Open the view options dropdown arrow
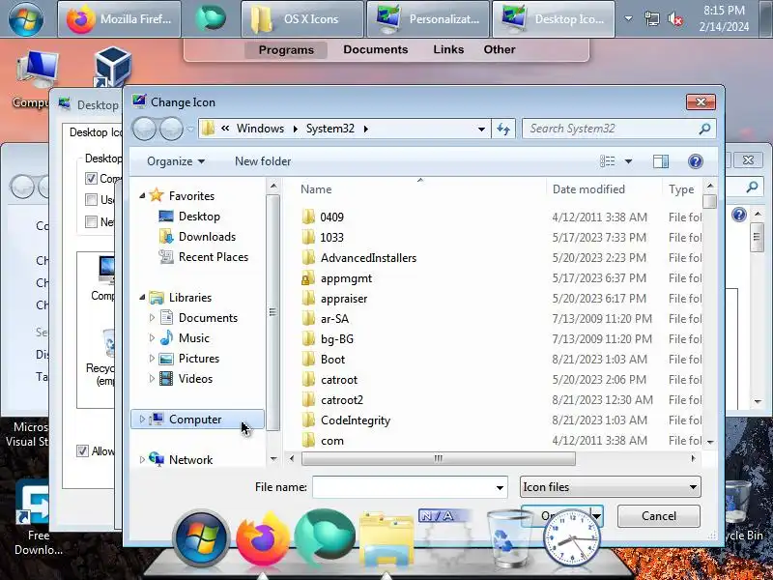The width and height of the screenshot is (773, 580). (x=629, y=161)
